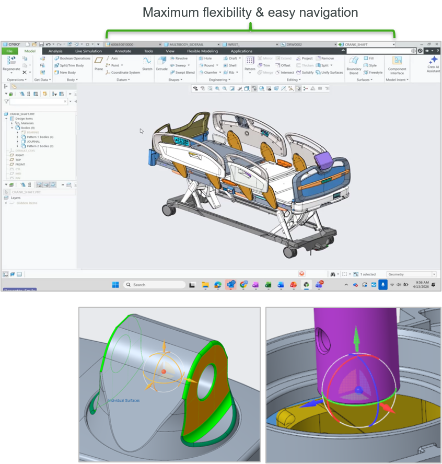442x464 pixels.
Task: Expand the Pattern dropdown
Action: (x=250, y=73)
